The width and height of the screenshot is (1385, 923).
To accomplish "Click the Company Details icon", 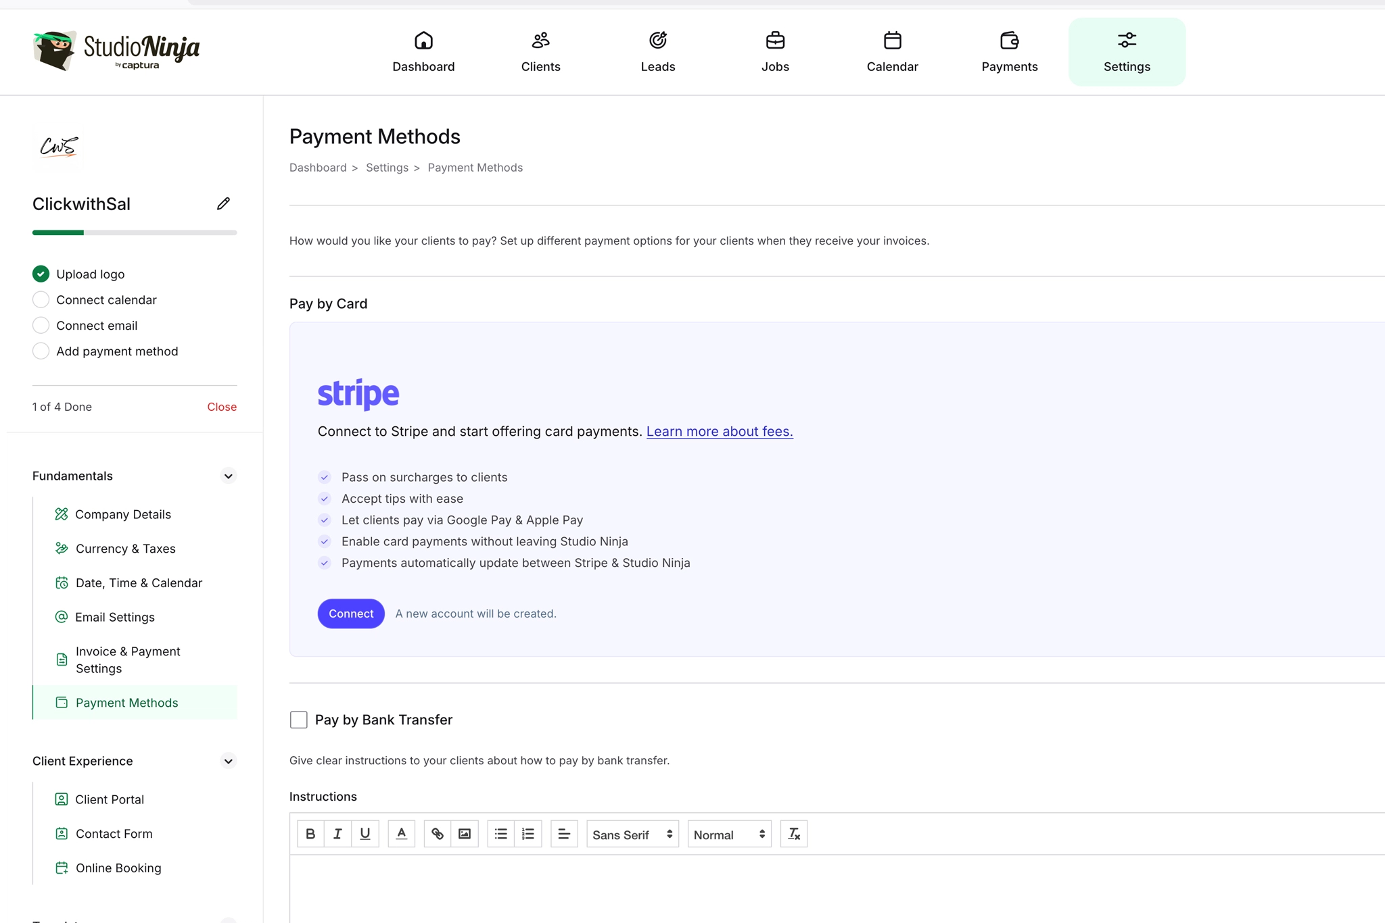I will click(62, 514).
